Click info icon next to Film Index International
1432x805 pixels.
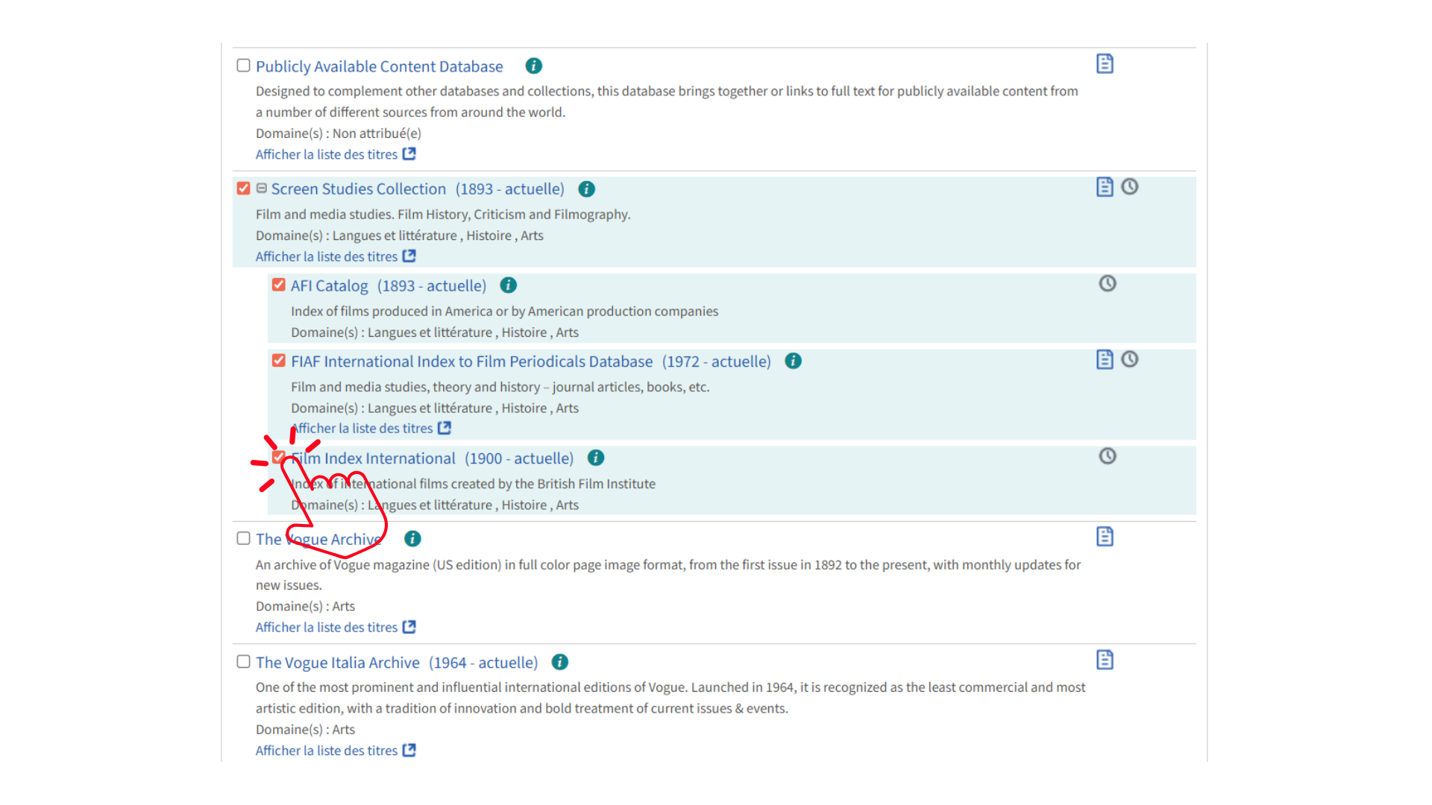(595, 458)
